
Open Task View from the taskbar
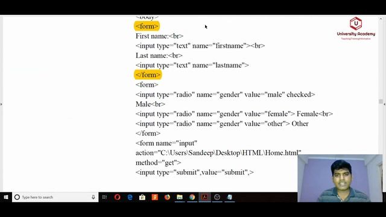(104, 197)
